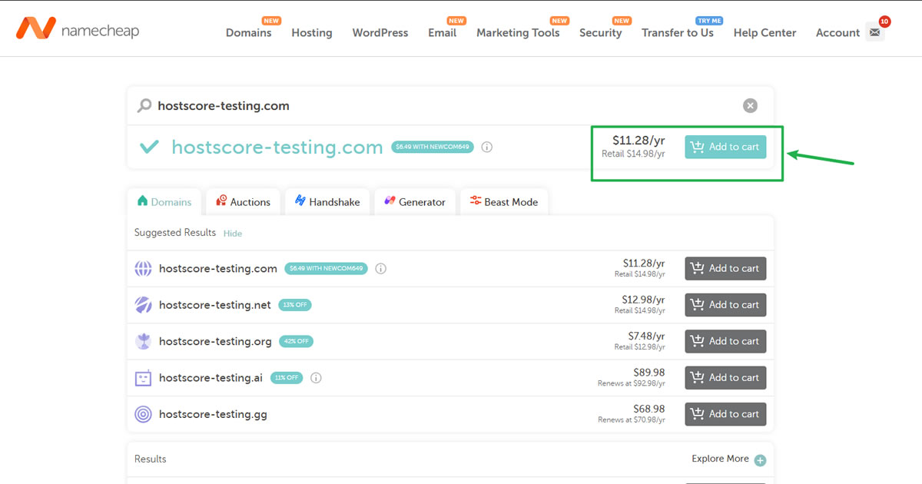Image resolution: width=922 pixels, height=484 pixels.
Task: Open the Security menu
Action: tap(601, 32)
